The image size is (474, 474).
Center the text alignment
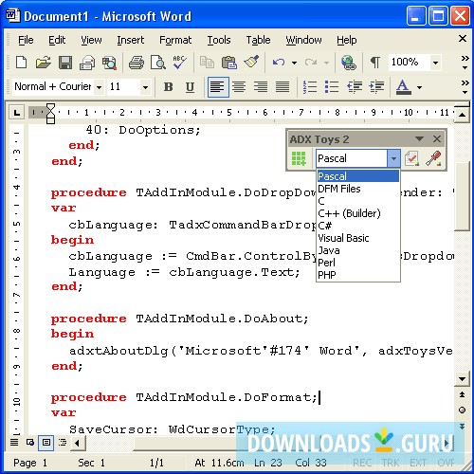[239, 86]
